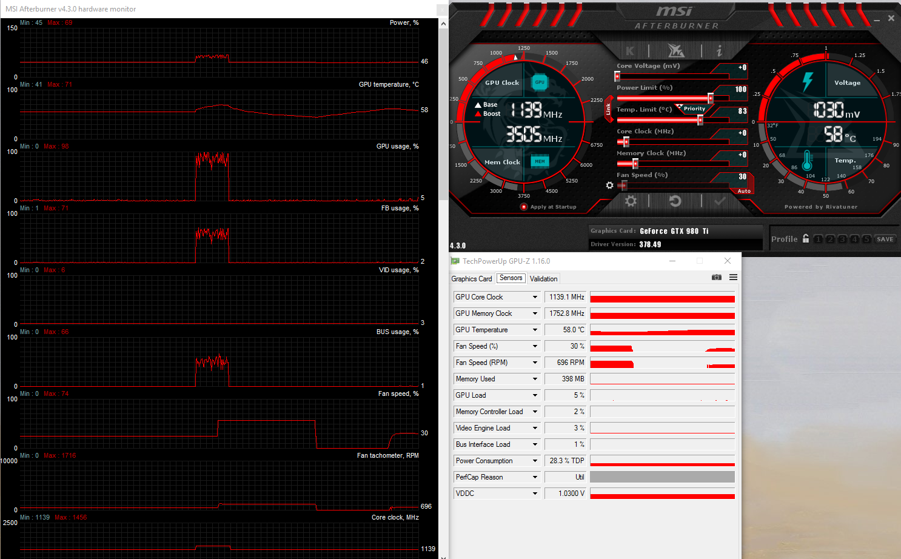Screen dimensions: 901x559
Task: Toggle the Link button between power and temp
Action: pos(609,109)
